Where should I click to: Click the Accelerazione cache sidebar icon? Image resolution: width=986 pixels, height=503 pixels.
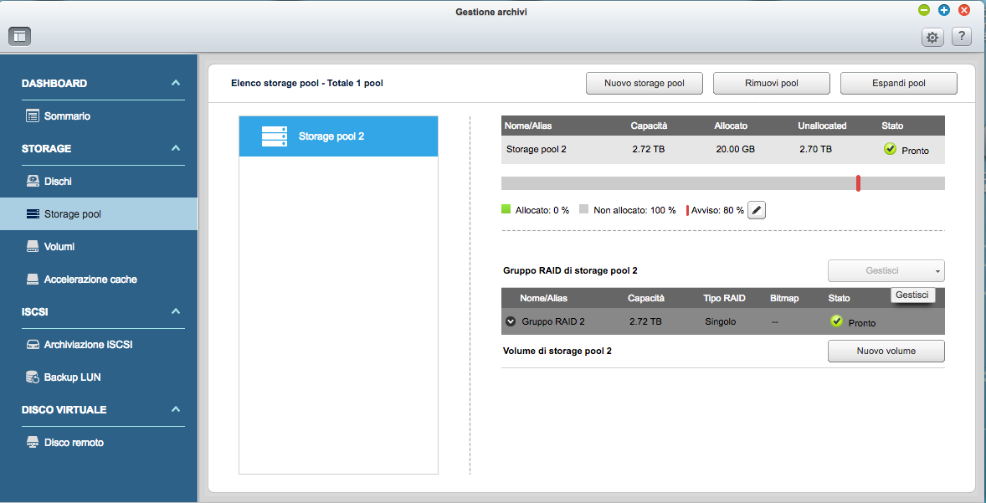coord(33,280)
